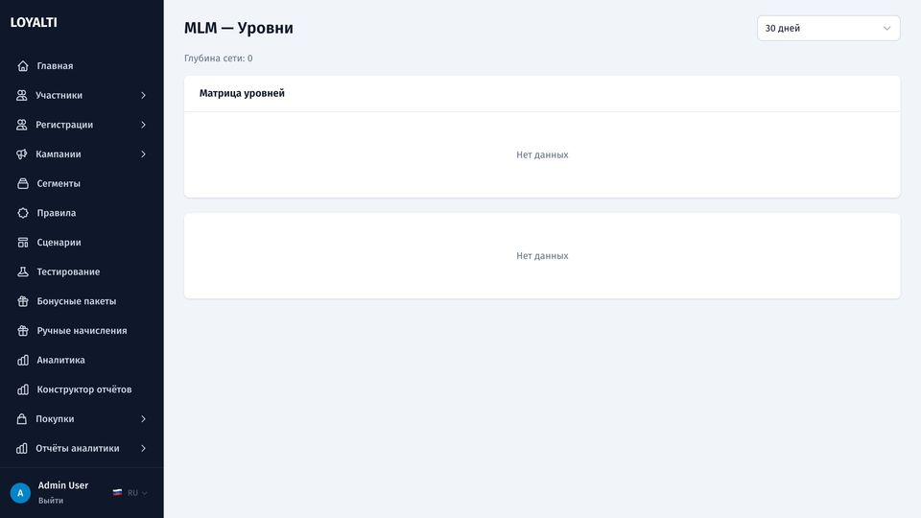Click the Russian flag icon

[x=117, y=493]
